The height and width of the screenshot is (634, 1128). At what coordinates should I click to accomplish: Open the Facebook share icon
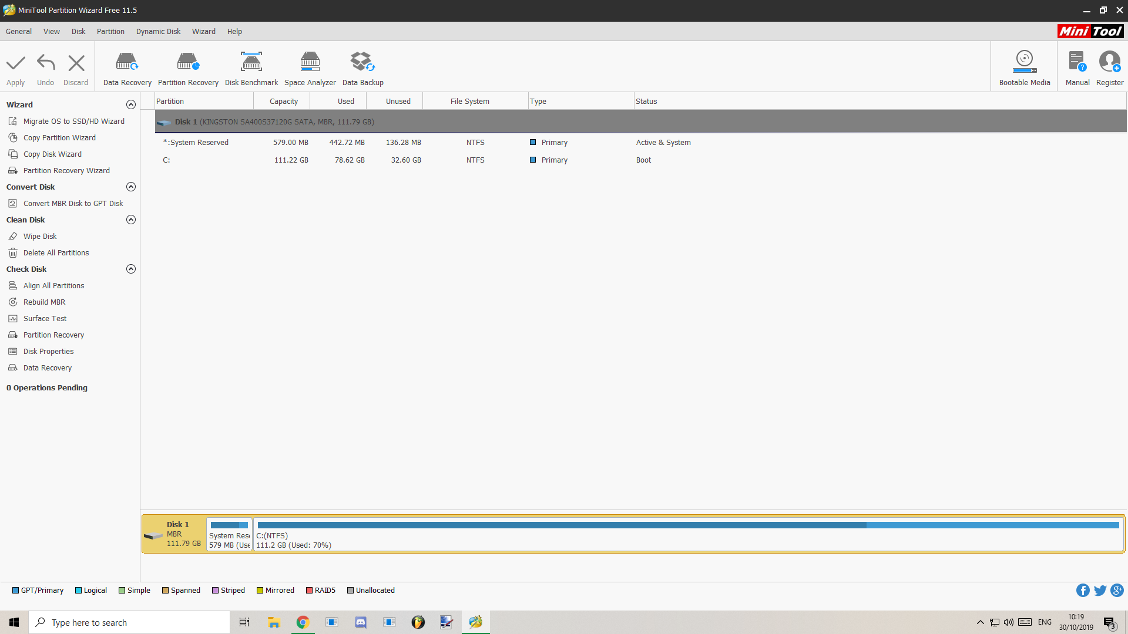coord(1083,591)
